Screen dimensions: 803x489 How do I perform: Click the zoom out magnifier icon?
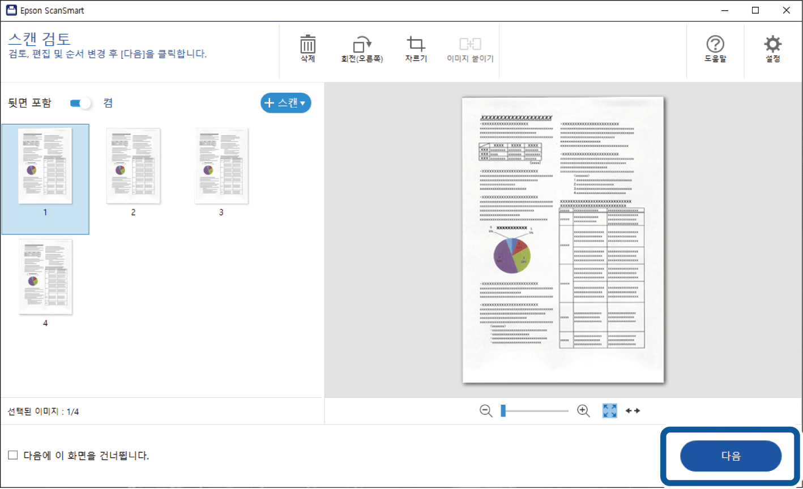pyautogui.click(x=486, y=411)
